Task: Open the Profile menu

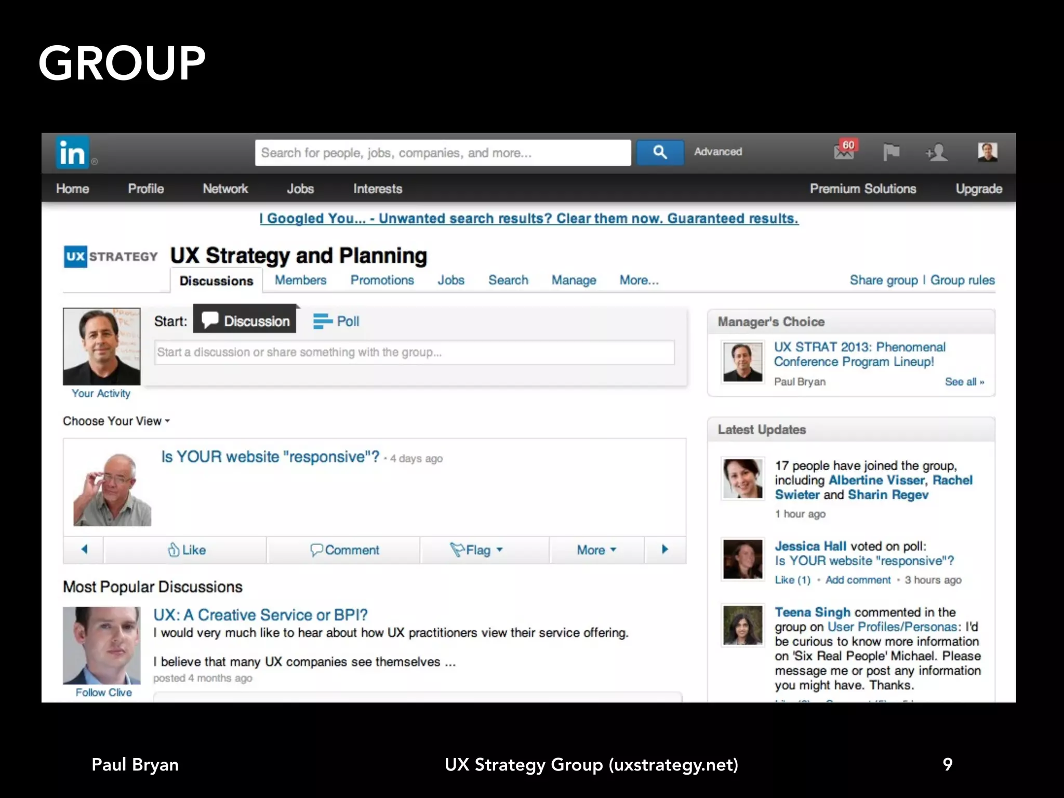Action: click(x=146, y=189)
